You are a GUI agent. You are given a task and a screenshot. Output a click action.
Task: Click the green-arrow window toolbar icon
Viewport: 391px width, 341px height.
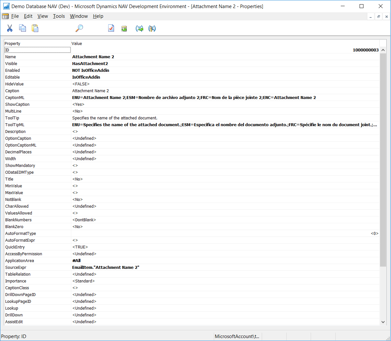tap(124, 29)
